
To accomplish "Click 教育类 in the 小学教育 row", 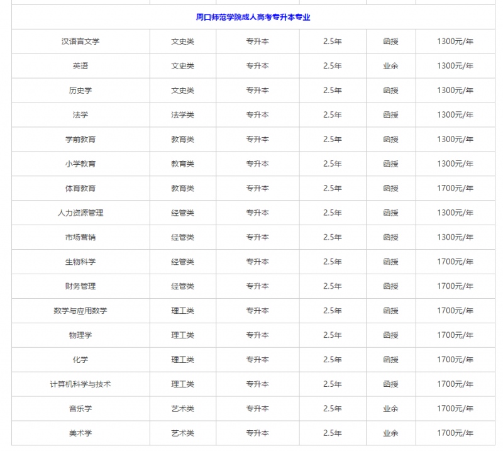I will pos(182,164).
